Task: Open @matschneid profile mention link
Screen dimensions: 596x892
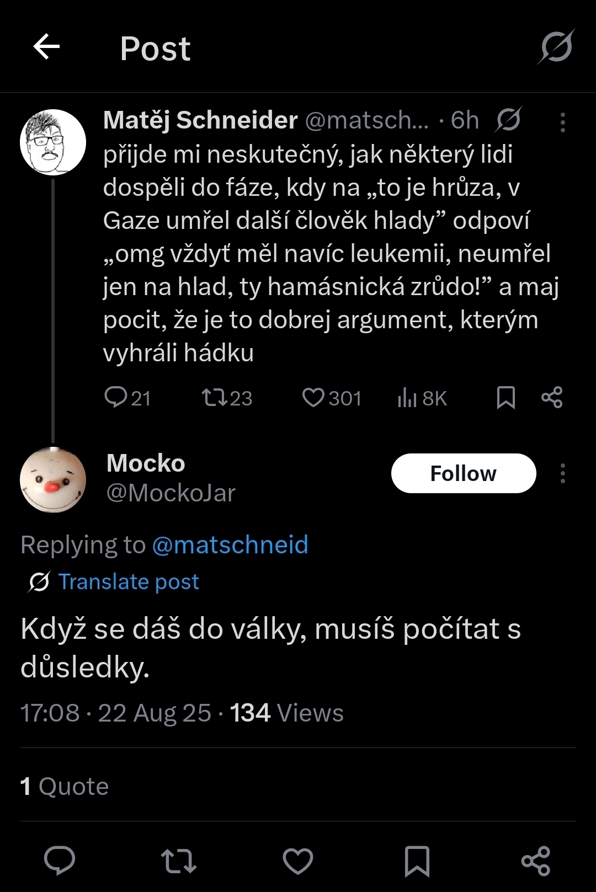Action: (x=230, y=545)
